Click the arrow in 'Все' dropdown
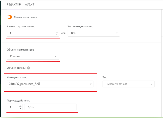The image size is (163, 118). [117, 33]
